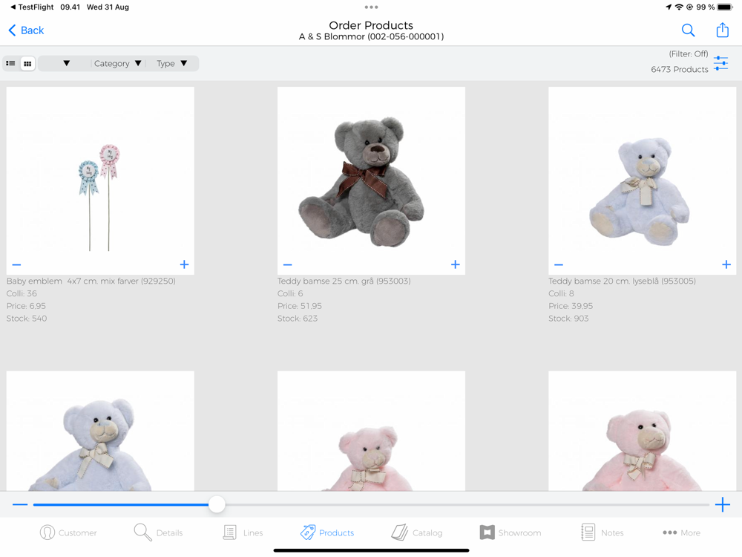Check battery status indicator
The height and width of the screenshot is (557, 742).
[x=725, y=7]
